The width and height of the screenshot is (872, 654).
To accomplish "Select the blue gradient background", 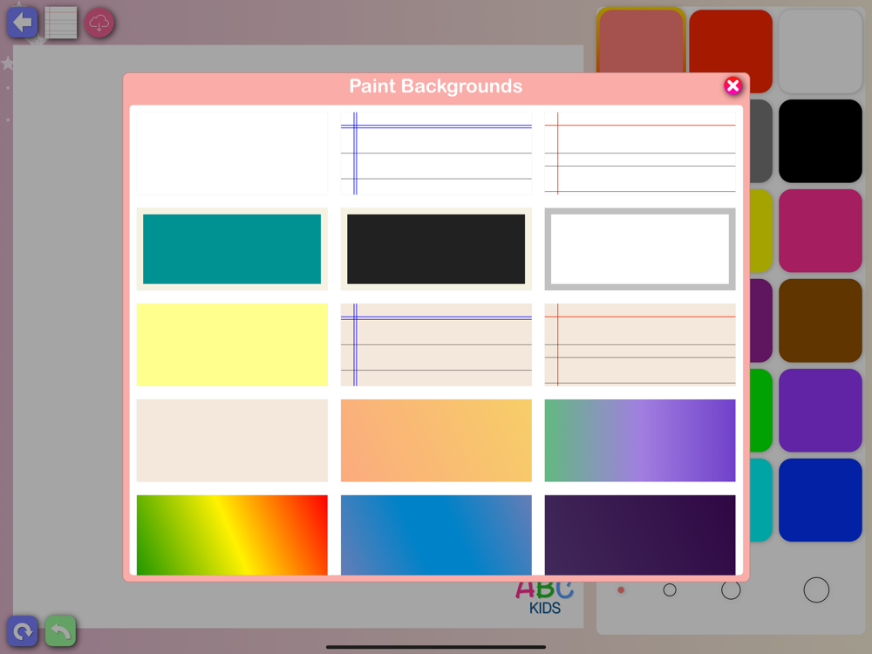I will coord(436,535).
